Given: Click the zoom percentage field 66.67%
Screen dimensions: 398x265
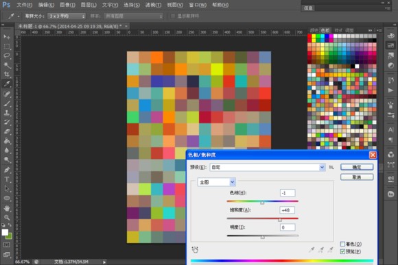Looking at the screenshot, I should pos(23,262).
